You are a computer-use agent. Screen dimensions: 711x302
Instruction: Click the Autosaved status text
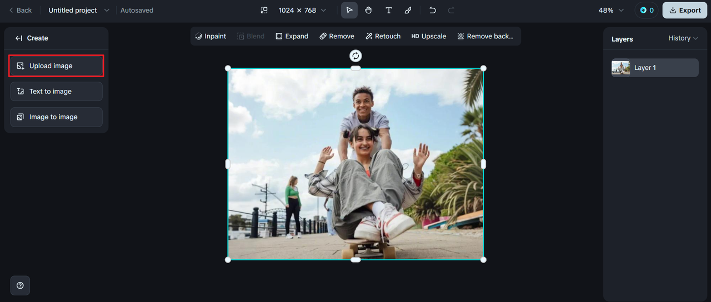click(x=137, y=10)
